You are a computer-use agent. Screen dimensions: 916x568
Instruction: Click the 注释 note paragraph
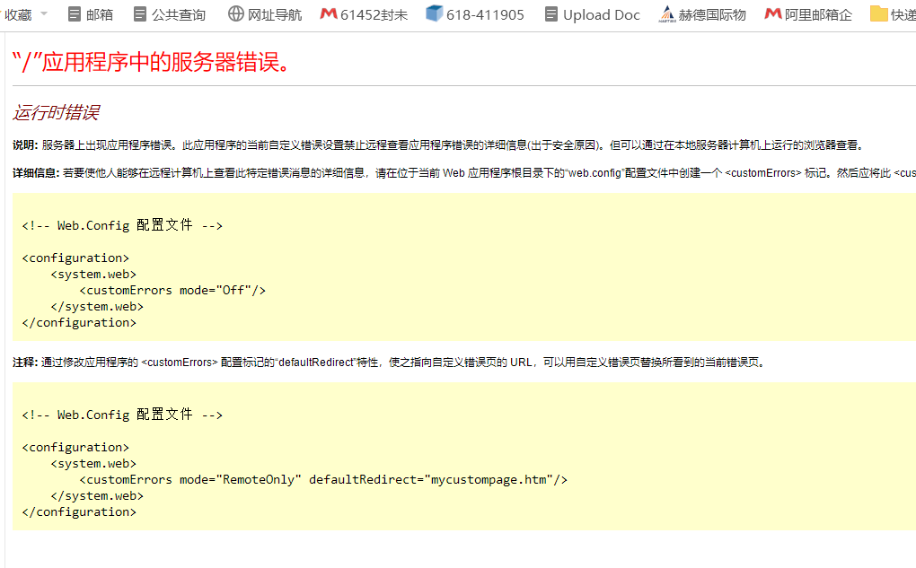388,363
